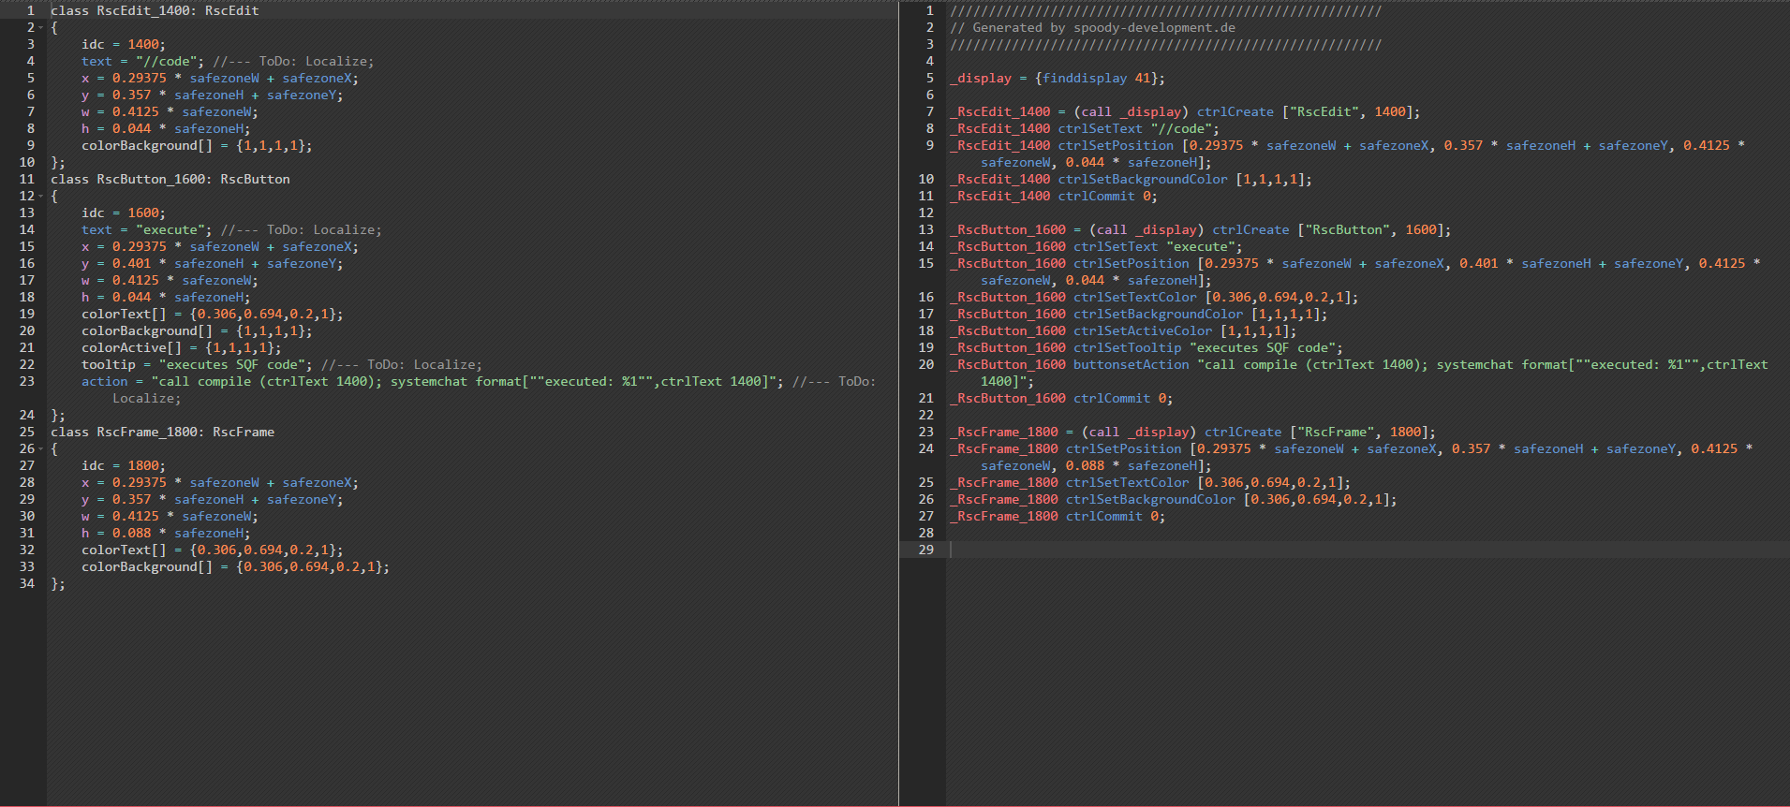Click the buttonsetAction command in right editor
This screenshot has width=1790, height=807.
coord(1131,364)
